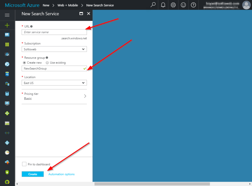
Task: Open the New breadcrumb menu item
Action: tap(46, 5)
